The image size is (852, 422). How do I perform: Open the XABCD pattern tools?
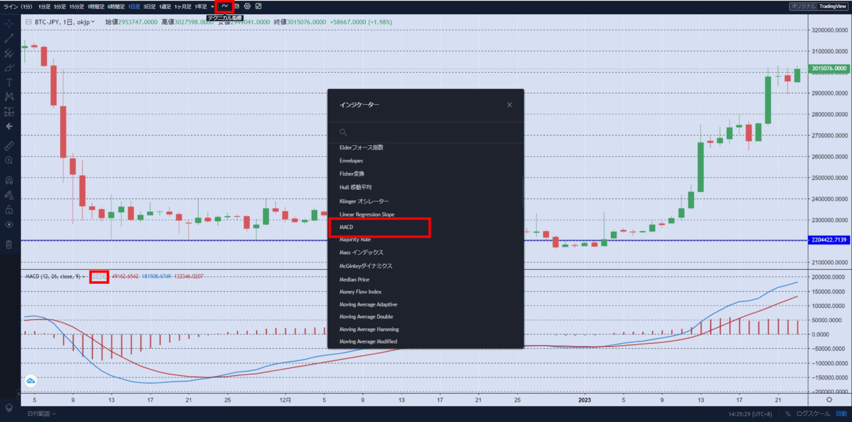click(9, 96)
